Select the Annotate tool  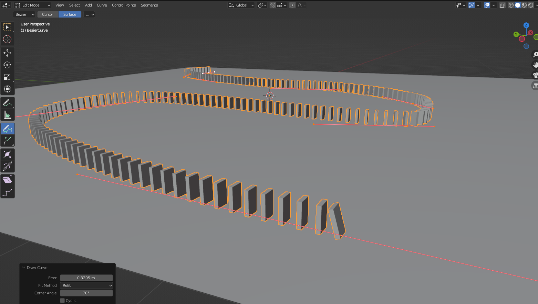[x=7, y=103]
